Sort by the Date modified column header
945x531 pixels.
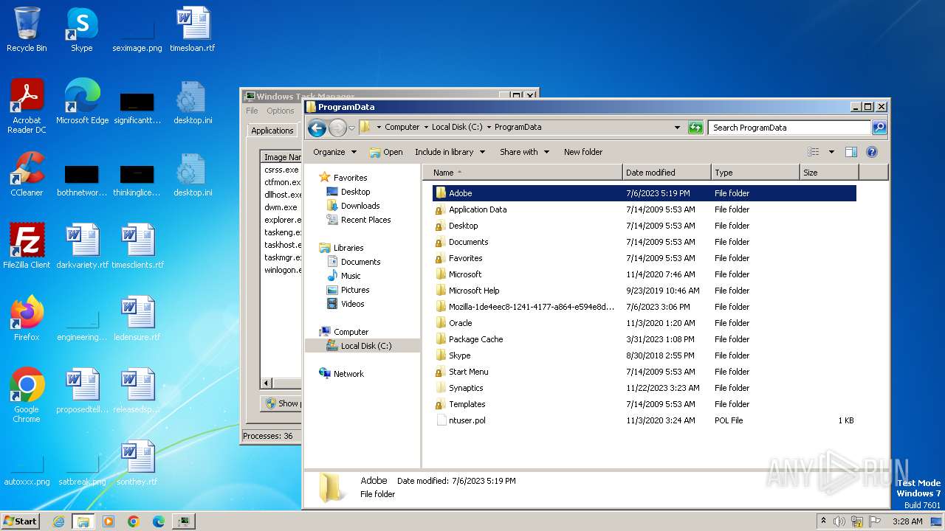point(667,173)
